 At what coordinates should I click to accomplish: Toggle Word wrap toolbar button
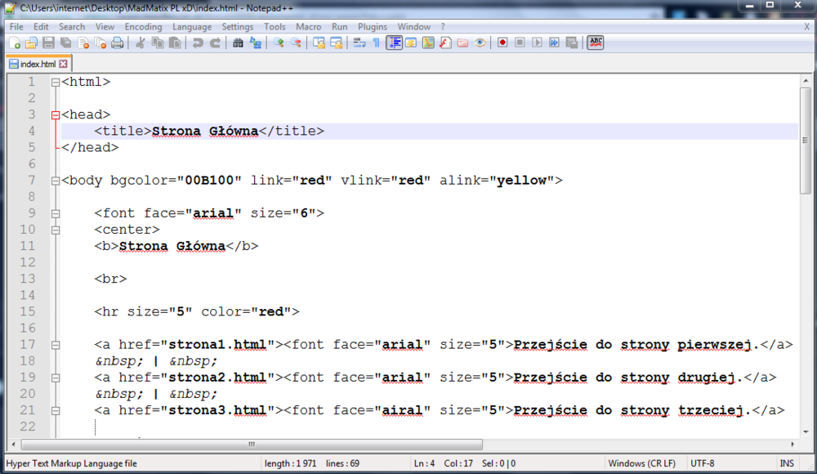click(x=359, y=42)
